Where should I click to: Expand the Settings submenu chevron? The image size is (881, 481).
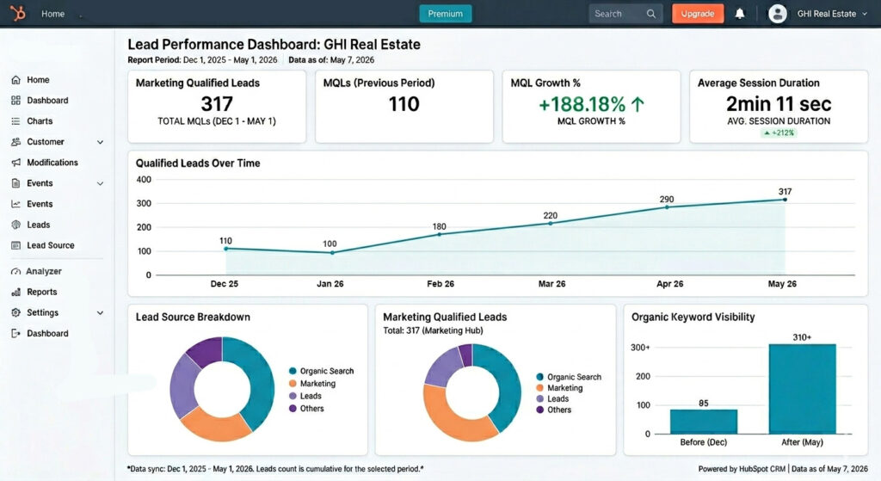point(100,312)
